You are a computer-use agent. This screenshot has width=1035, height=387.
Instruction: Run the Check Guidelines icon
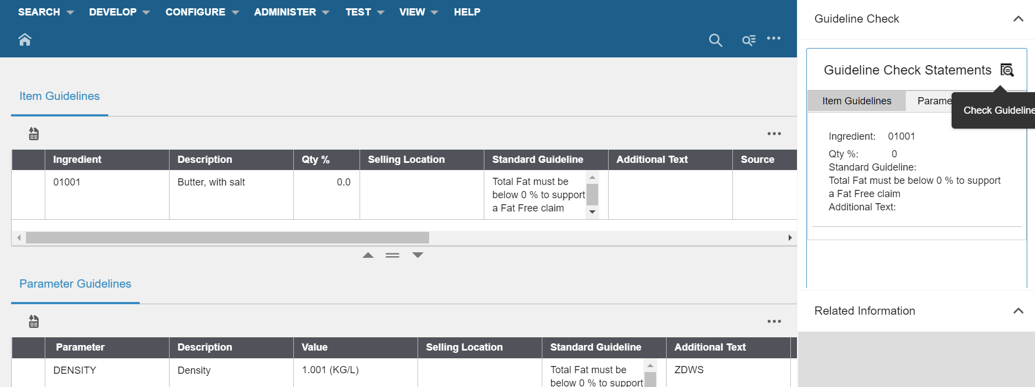tap(1007, 70)
